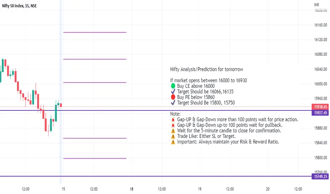
Task: Click the Nifty Analysis/Prediction for tomorrow text
Action: click(x=206, y=69)
